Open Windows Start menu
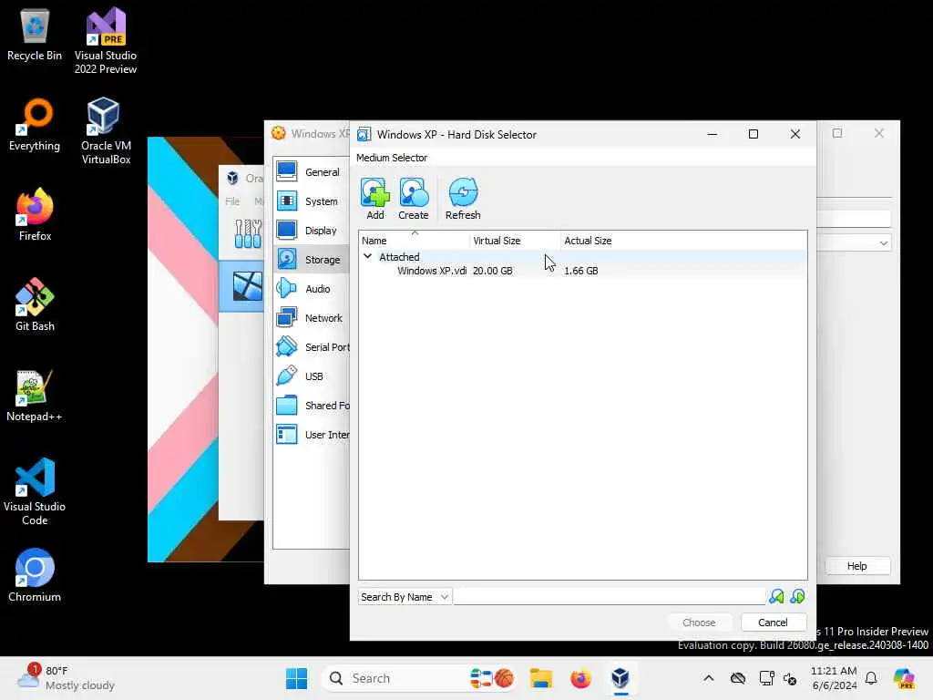Viewport: 933px width, 700px height. pyautogui.click(x=296, y=678)
